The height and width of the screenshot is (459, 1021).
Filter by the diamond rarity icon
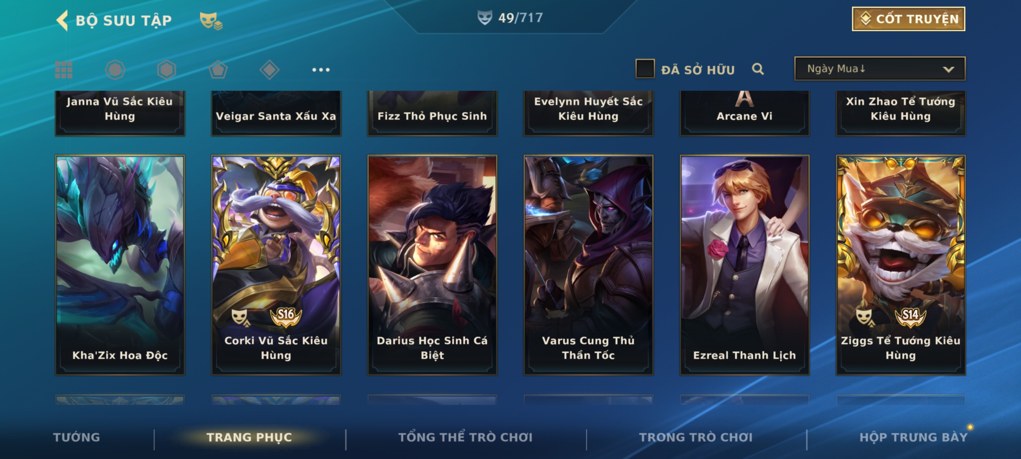coord(269,70)
